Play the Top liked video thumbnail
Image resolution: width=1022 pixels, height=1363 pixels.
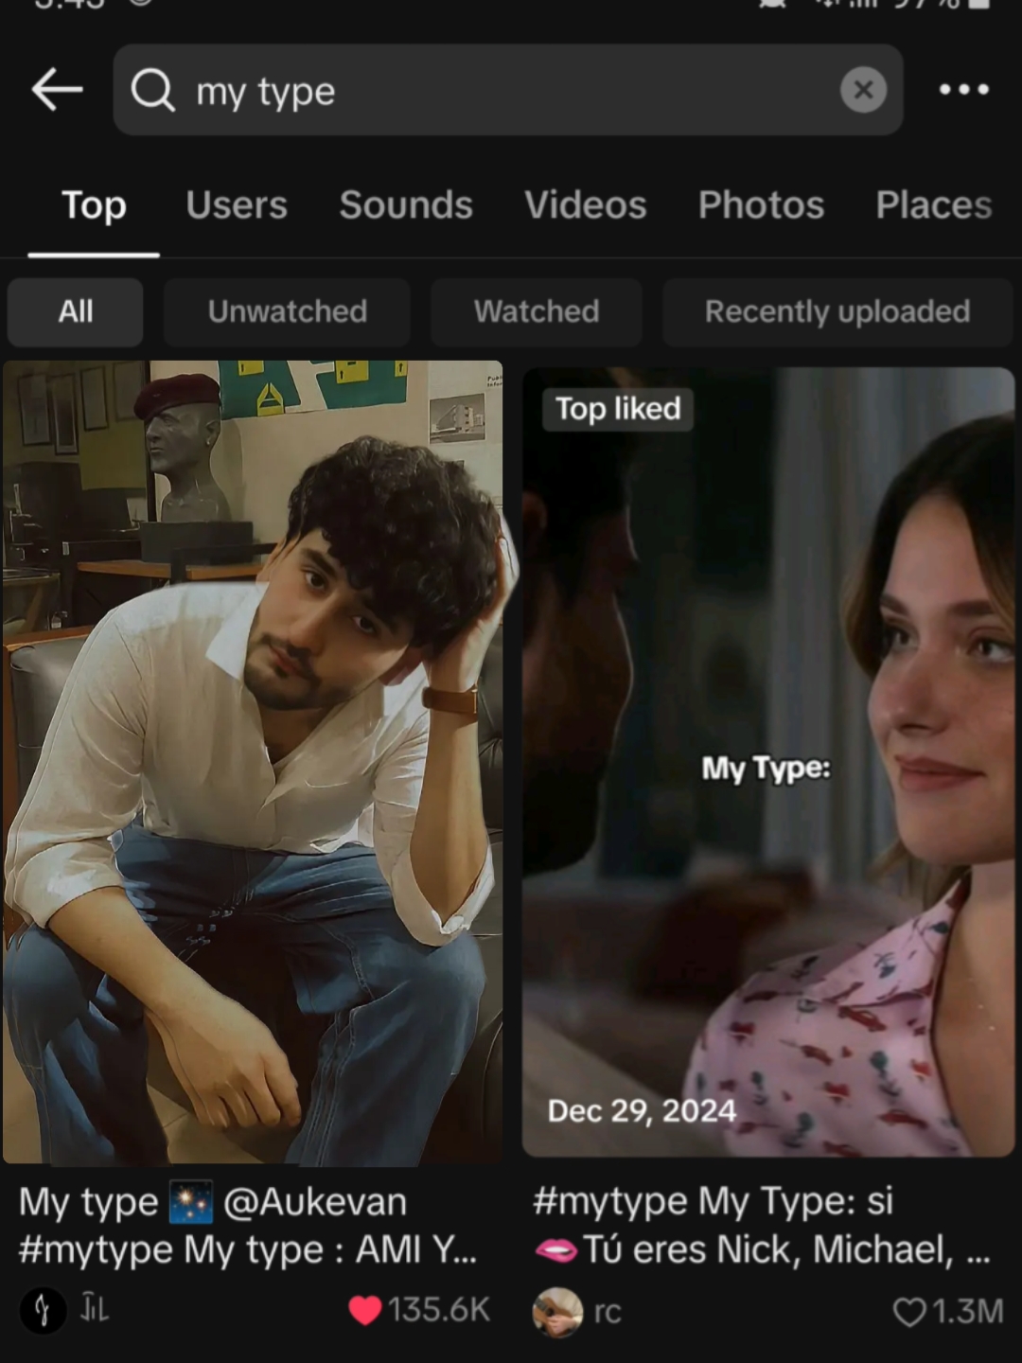point(767,762)
